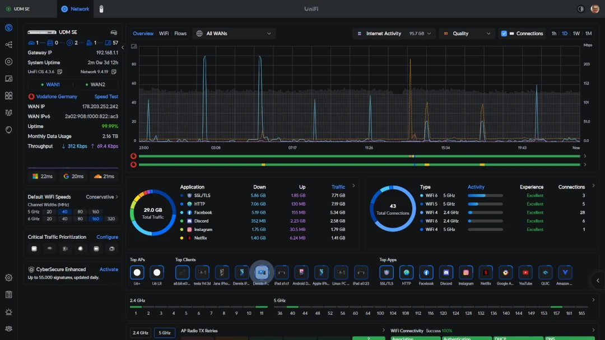The image size is (605, 340).
Task: Click the Topology icon in left sidebar
Action: (x=8, y=45)
